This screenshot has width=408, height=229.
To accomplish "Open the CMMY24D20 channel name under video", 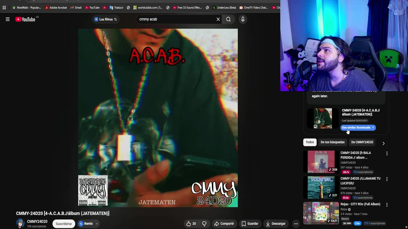I will (x=37, y=221).
